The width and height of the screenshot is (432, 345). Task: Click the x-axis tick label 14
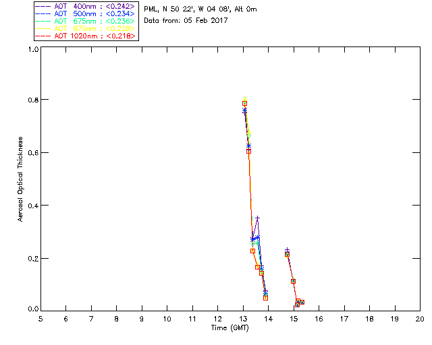pyautogui.click(x=269, y=319)
